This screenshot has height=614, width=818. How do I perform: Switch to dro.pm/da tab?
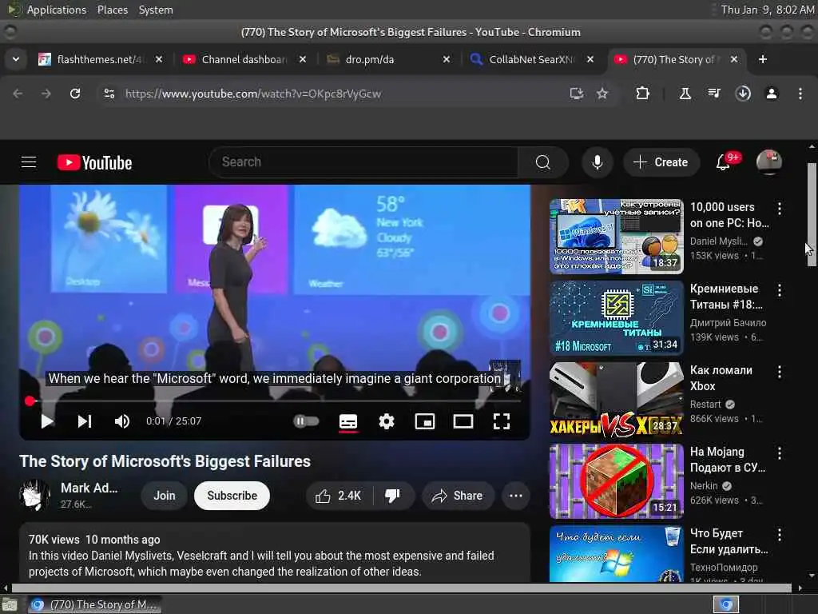[x=388, y=59]
